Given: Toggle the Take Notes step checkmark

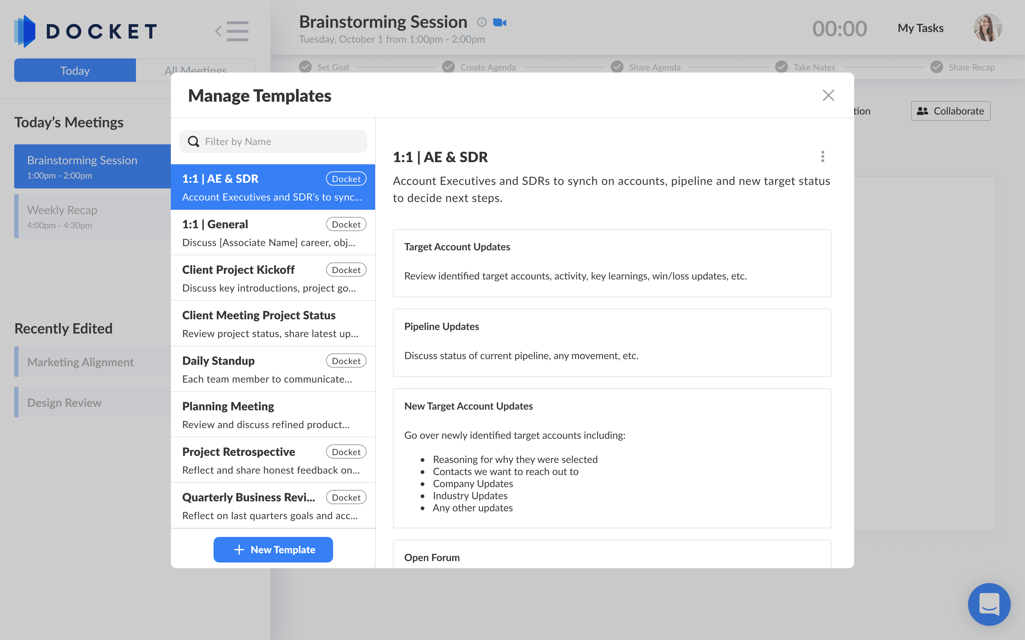Looking at the screenshot, I should (781, 67).
